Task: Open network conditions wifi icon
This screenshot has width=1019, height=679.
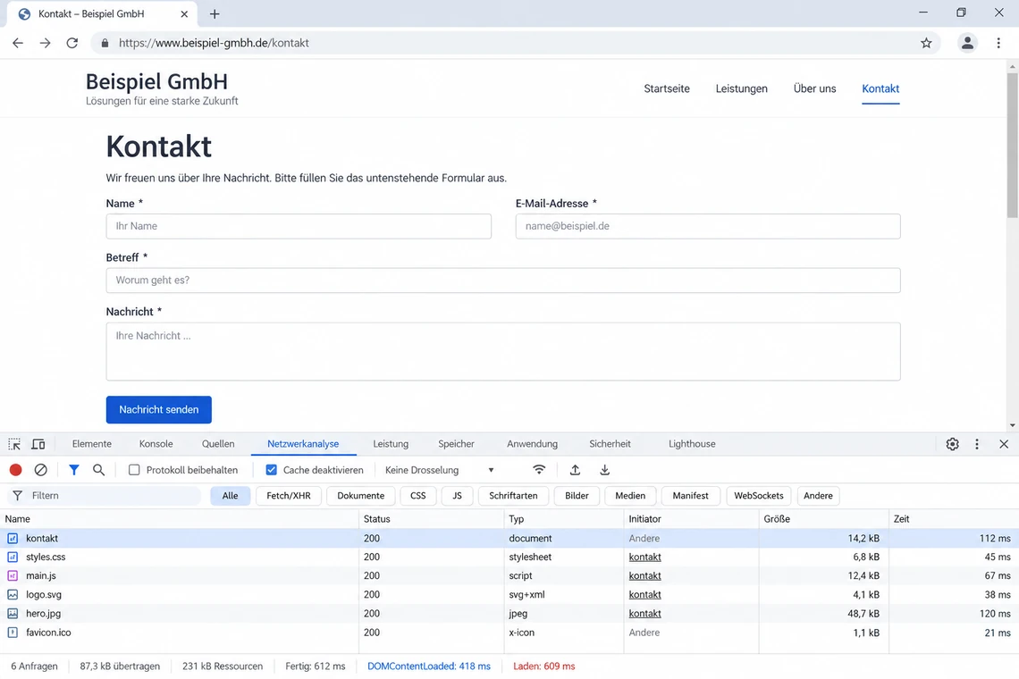Action: click(x=539, y=470)
